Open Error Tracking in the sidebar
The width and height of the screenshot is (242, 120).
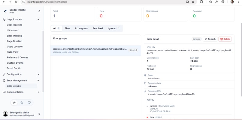(x=14, y=36)
